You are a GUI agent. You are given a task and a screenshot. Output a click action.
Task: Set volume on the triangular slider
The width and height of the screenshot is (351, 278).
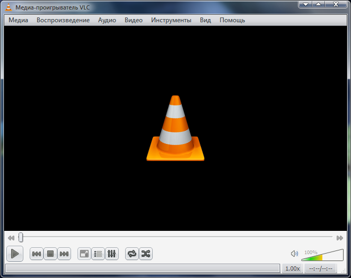point(322,255)
